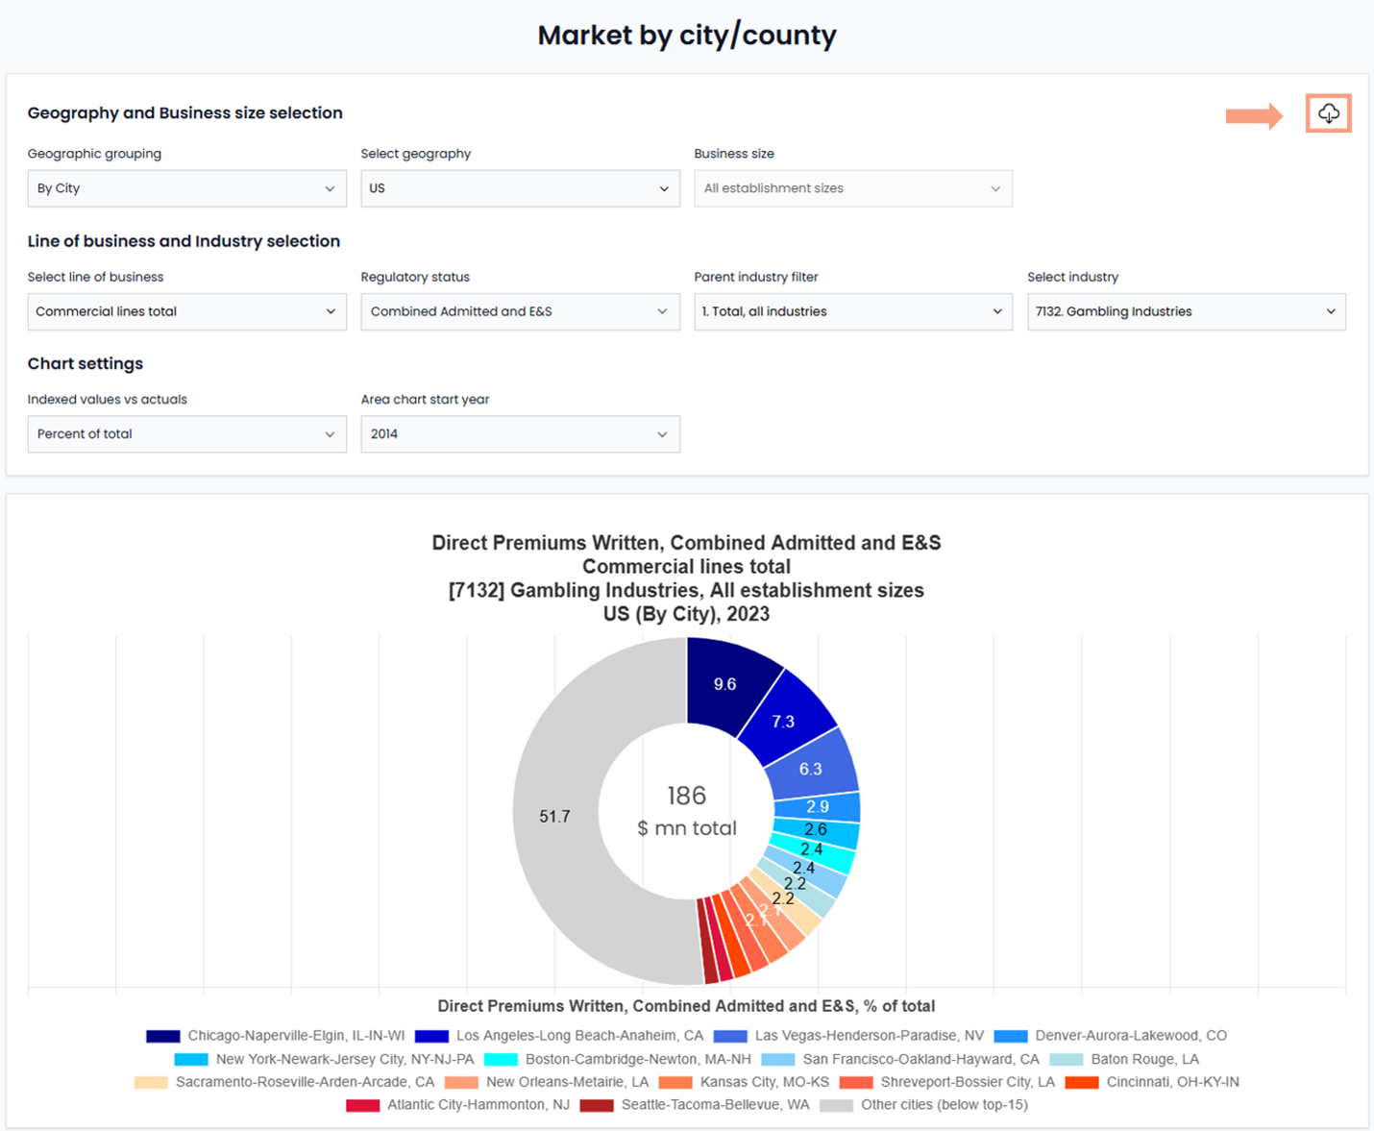The image size is (1374, 1131).
Task: Open the Geographic grouping 'By City' dropdown
Action: [x=186, y=188]
